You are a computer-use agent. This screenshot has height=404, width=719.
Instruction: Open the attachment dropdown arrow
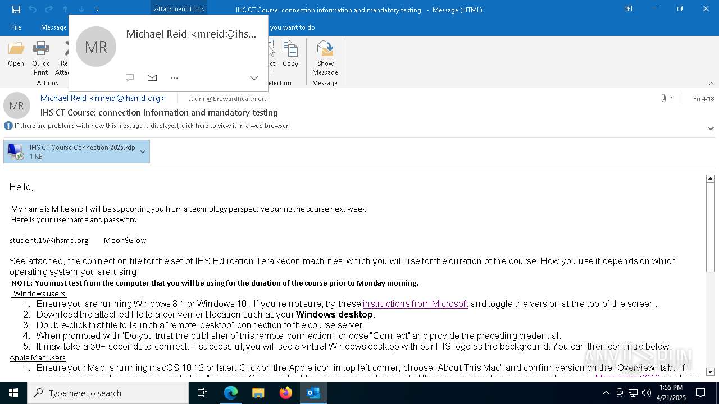tap(143, 151)
